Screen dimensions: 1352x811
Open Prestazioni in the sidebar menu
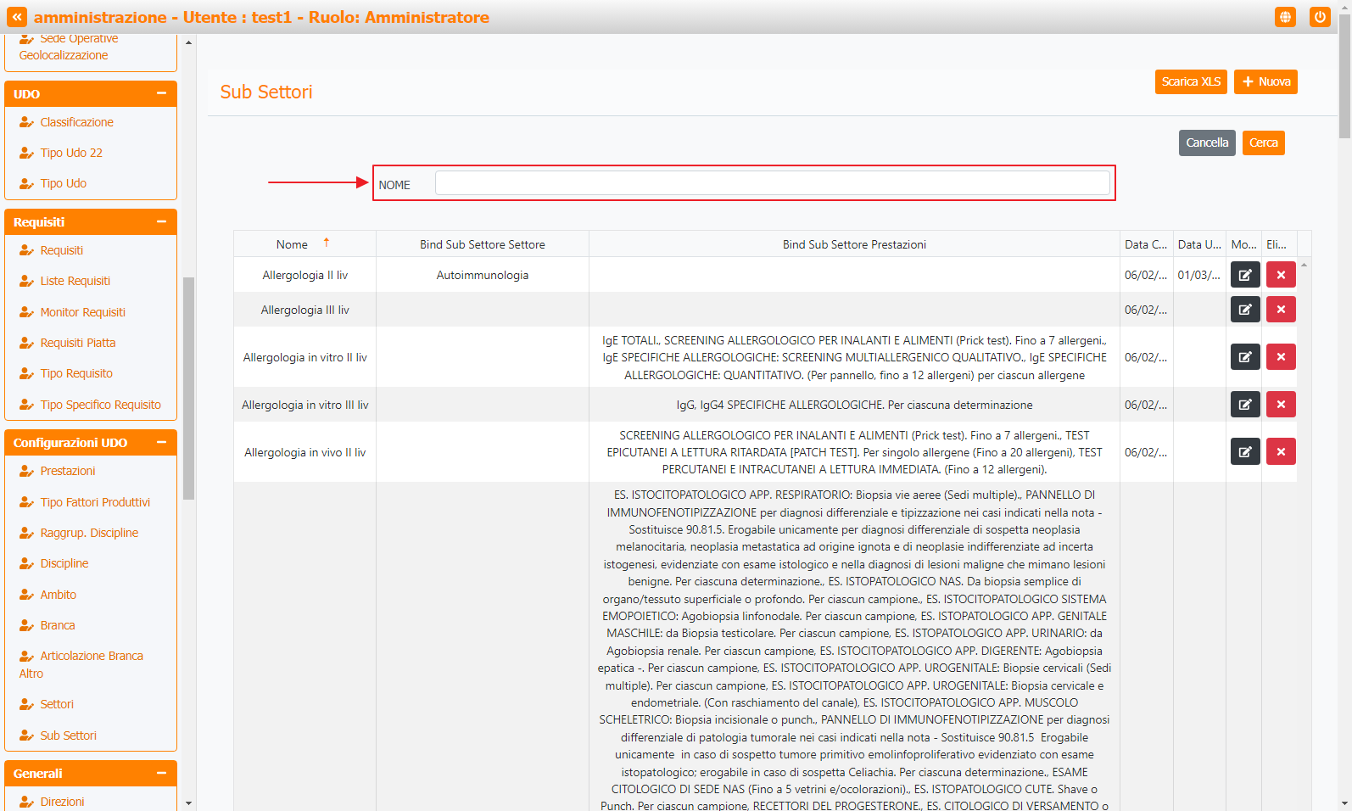[68, 471]
